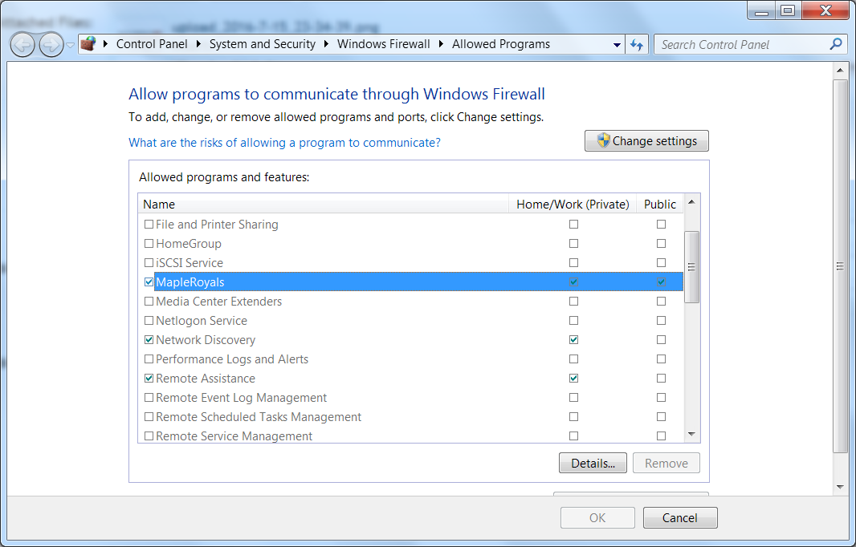Image resolution: width=856 pixels, height=547 pixels.
Task: Select the Remote Event Log Management row
Action: (410, 398)
